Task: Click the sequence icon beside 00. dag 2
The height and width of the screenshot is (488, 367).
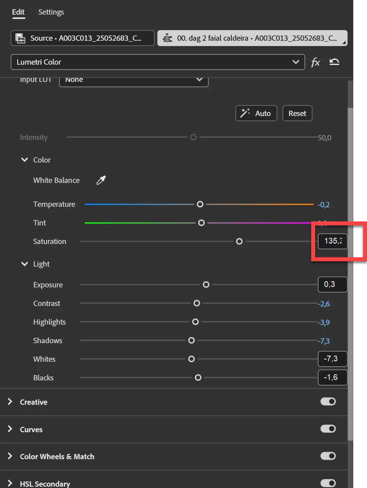Action: pyautogui.click(x=167, y=38)
